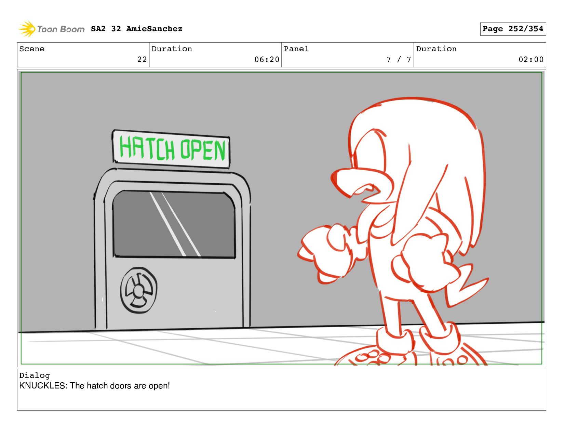Screen dimensions: 564x436
Task: Click the panel count '7 / 7'
Action: pyautogui.click(x=399, y=60)
